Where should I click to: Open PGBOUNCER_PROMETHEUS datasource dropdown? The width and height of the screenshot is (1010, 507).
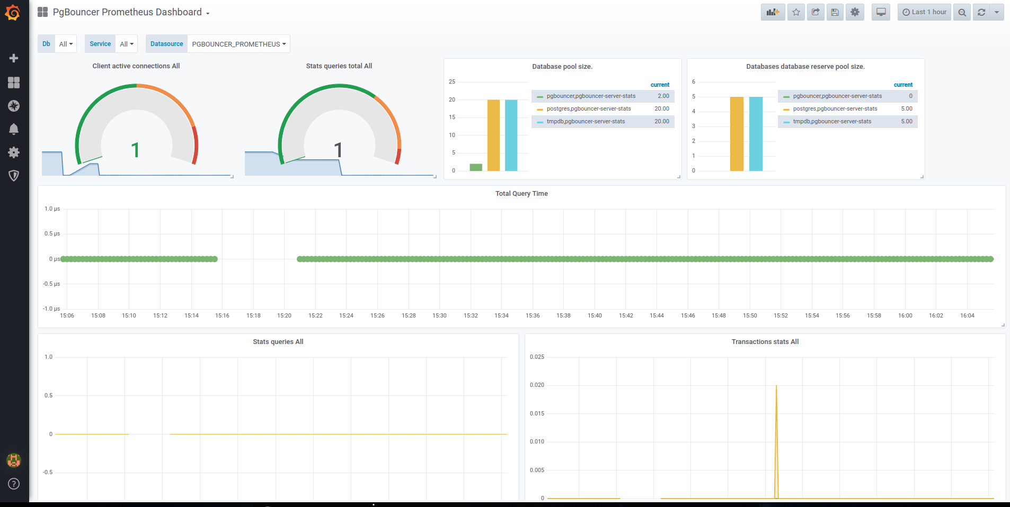tap(238, 44)
